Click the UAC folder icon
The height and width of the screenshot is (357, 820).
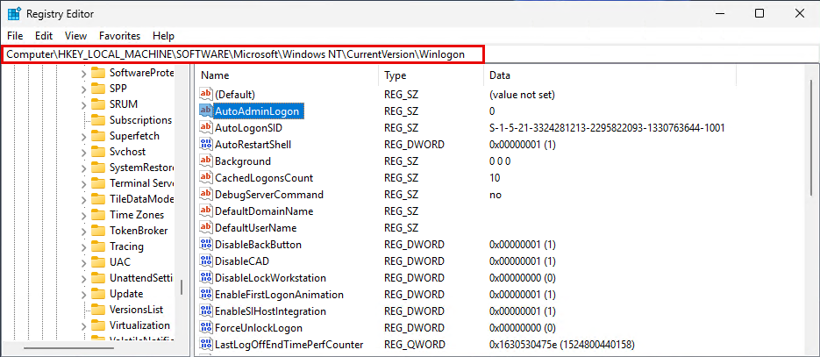[x=98, y=262]
